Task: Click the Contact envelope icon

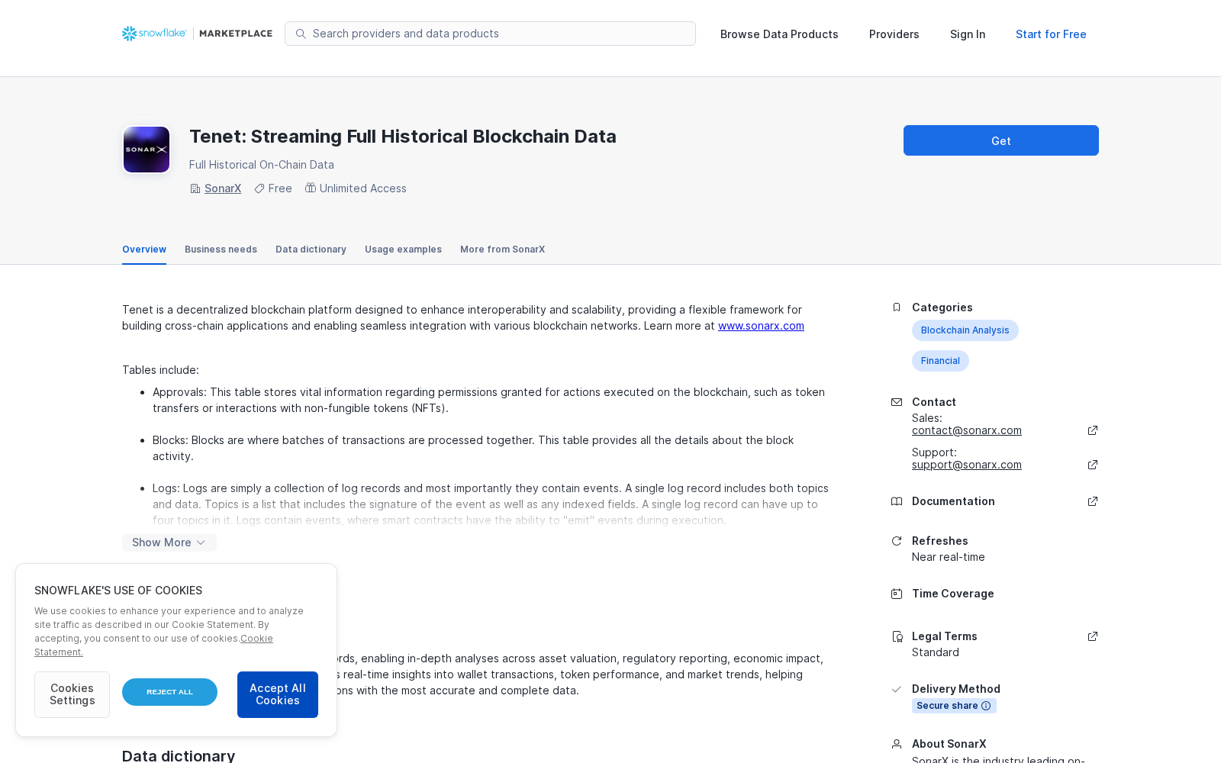Action: [897, 402]
